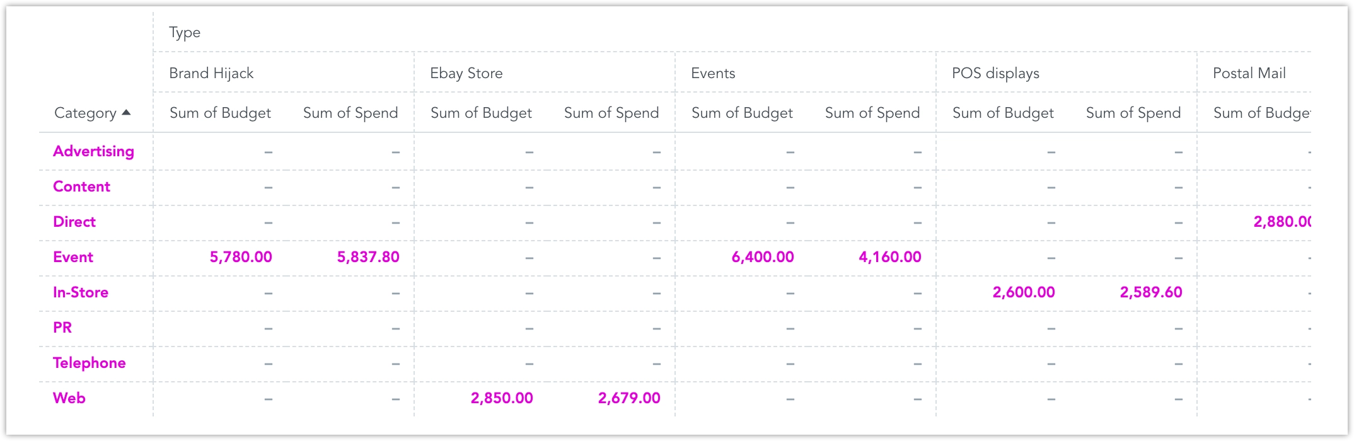Select the 2,589.60 POS displays spend value
The width and height of the screenshot is (1354, 441).
tap(1151, 292)
